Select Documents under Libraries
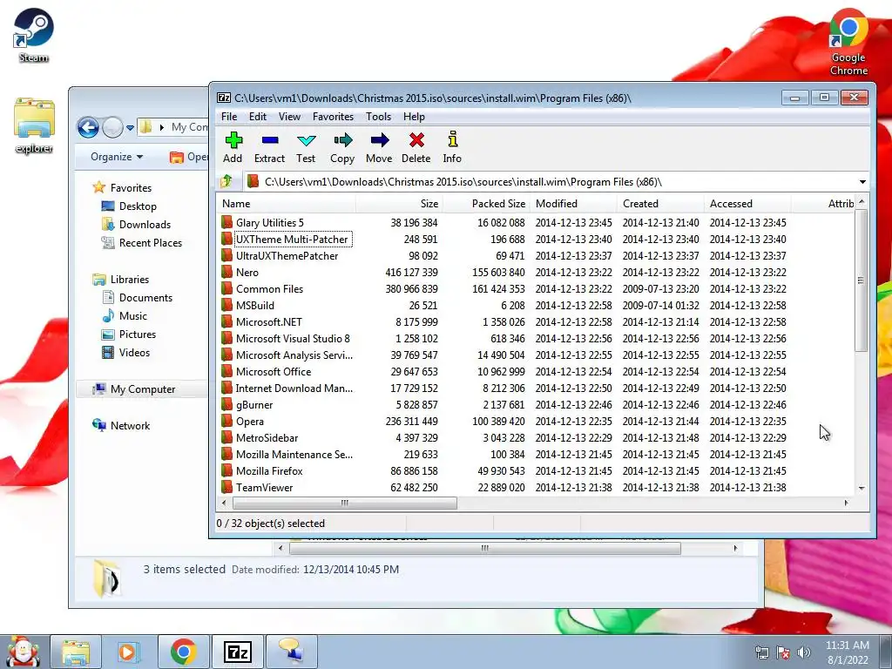 click(145, 298)
